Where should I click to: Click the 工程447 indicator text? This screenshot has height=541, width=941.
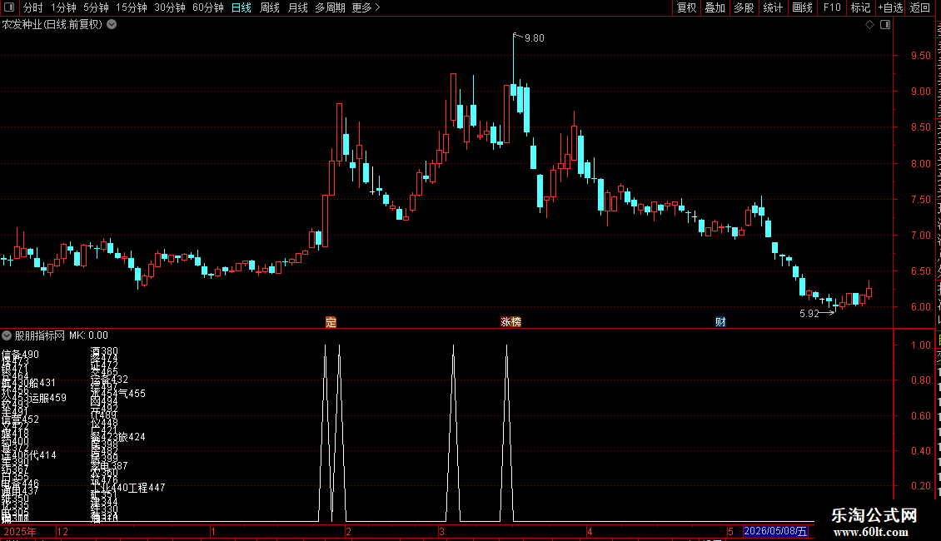click(x=147, y=488)
